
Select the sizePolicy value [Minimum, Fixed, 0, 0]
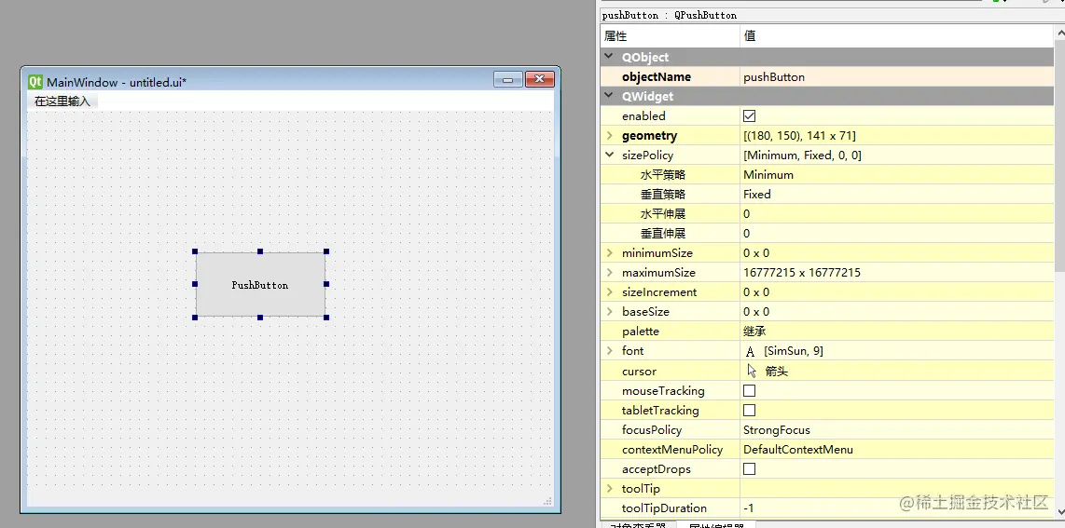[802, 156]
